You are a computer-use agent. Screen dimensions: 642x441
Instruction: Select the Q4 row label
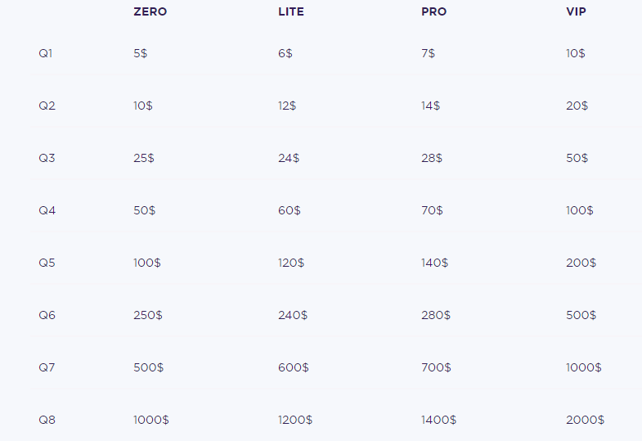(x=47, y=210)
